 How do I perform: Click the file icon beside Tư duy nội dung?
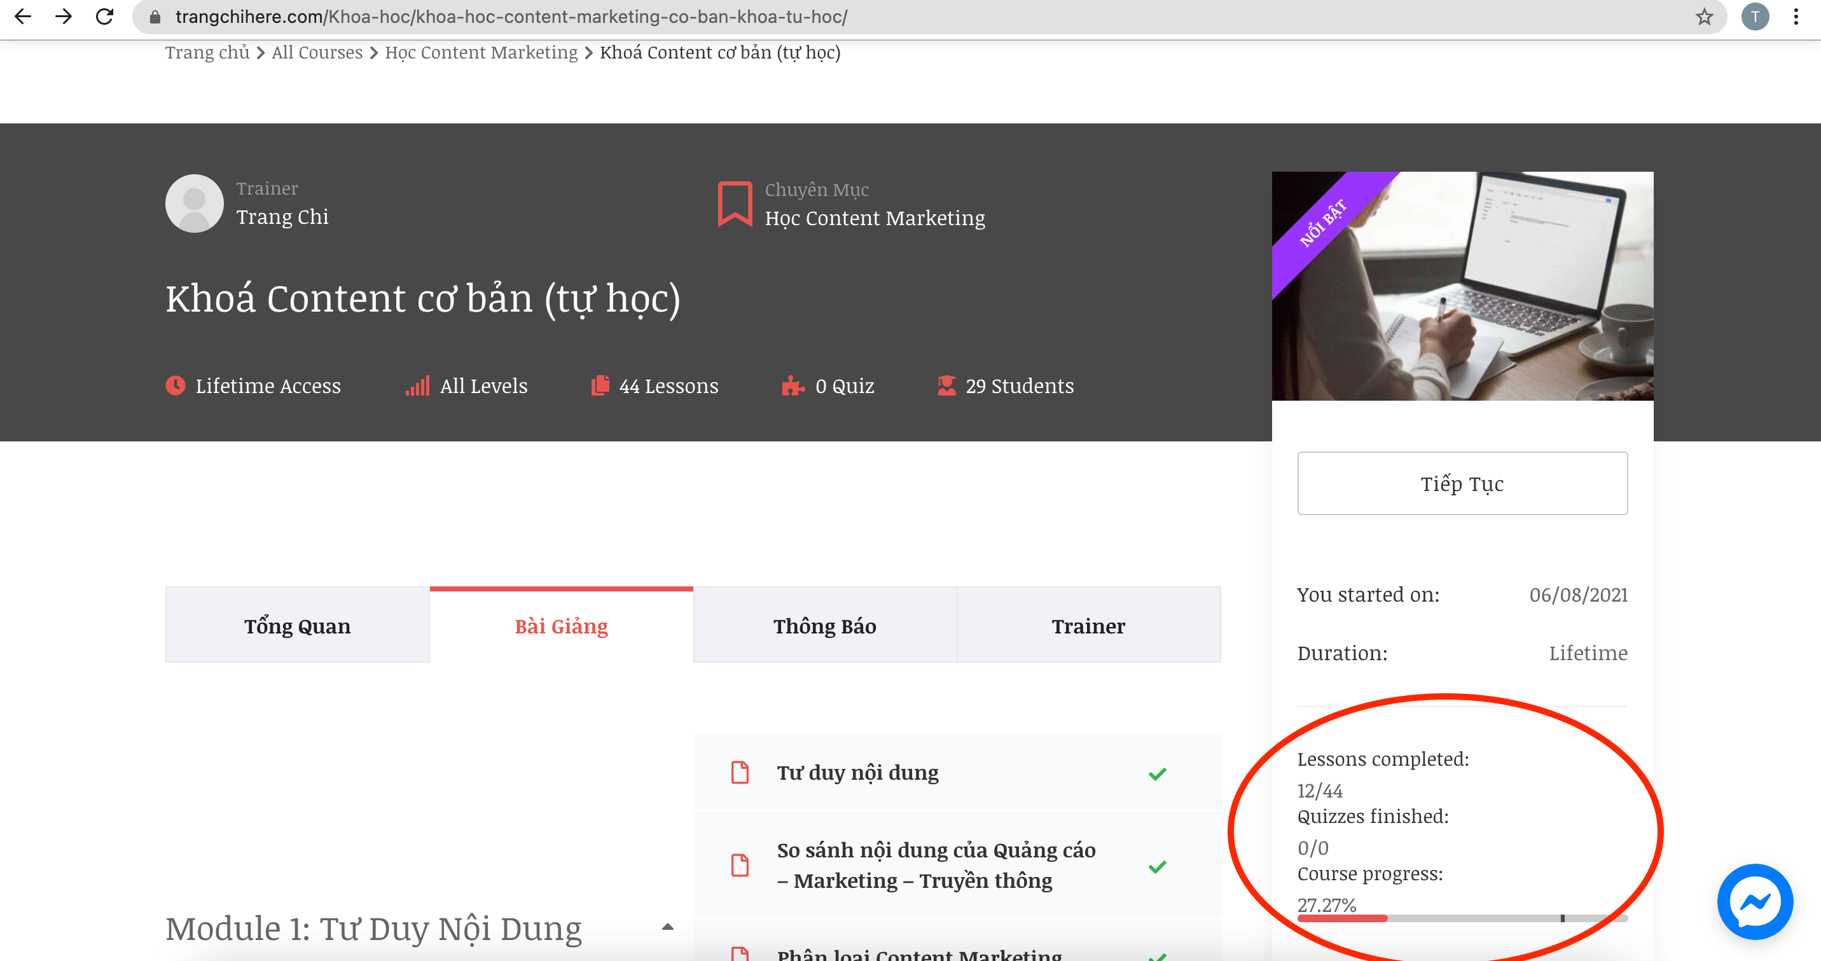coord(740,772)
